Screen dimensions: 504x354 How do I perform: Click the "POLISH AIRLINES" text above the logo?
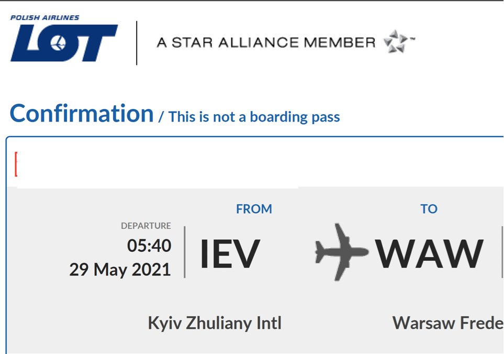tap(45, 18)
